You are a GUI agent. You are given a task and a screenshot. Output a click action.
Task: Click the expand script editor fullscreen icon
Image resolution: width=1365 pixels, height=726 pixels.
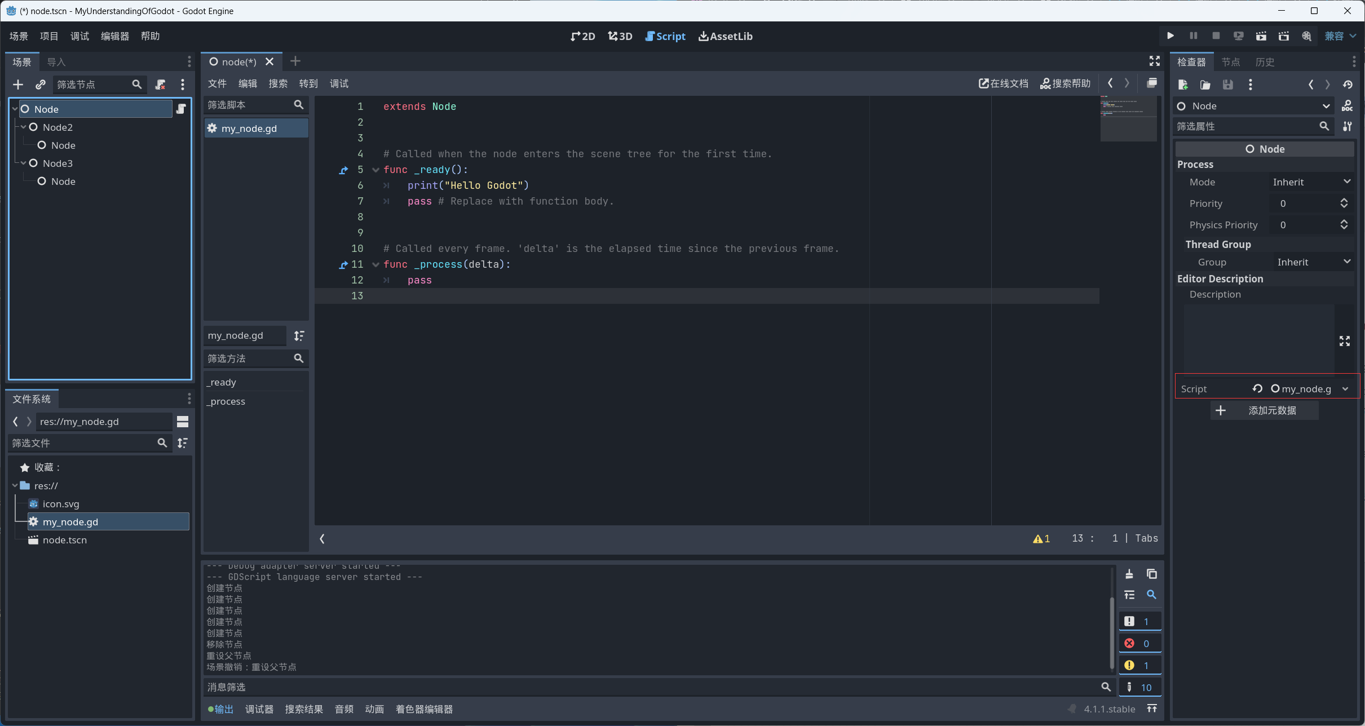tap(1154, 60)
